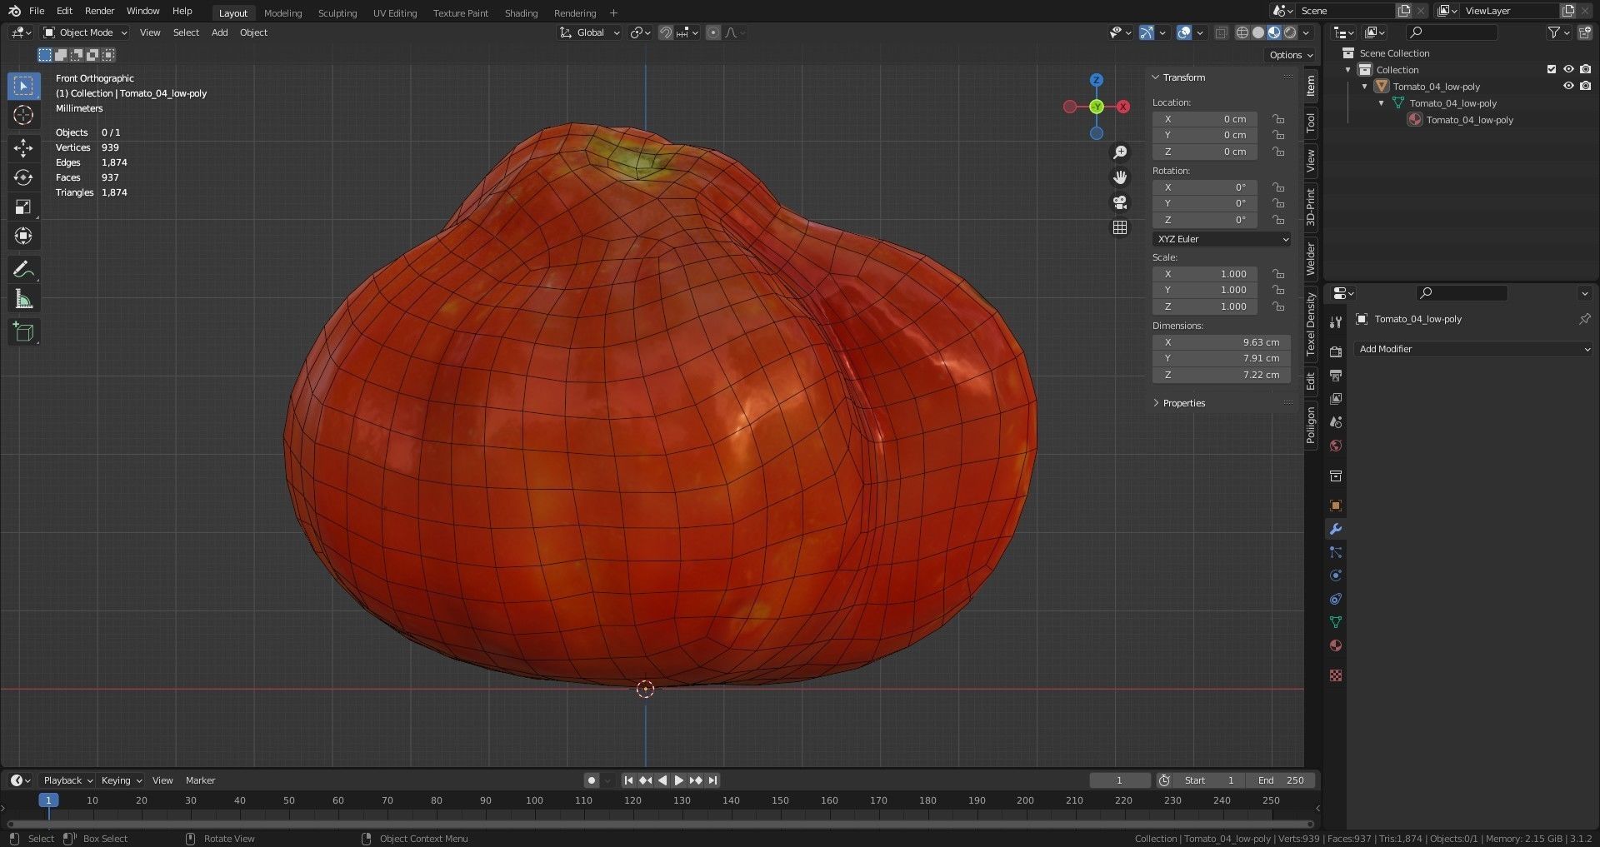Open the Material properties tab icon
1600x847 pixels.
[1336, 645]
